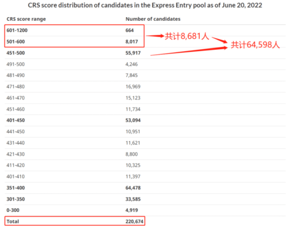
Task: Click the value '8,017'
Action: point(131,42)
